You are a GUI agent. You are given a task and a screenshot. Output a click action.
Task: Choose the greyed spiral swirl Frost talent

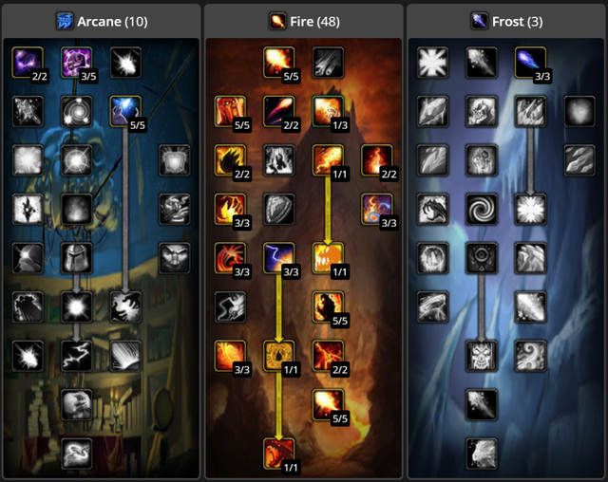coord(482,210)
